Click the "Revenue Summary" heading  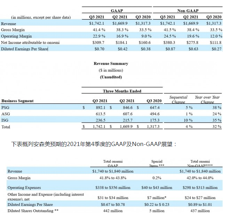(111, 64)
